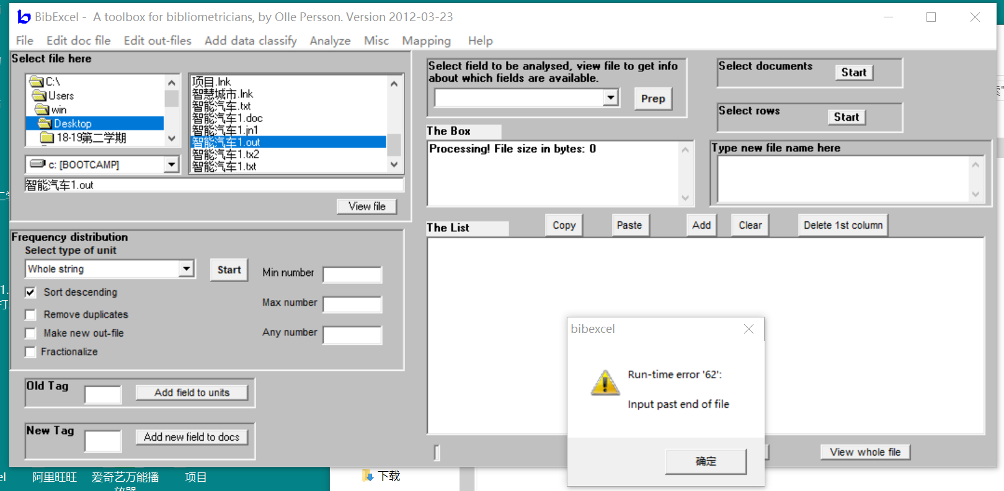
Task: Open the File menu
Action: coord(25,41)
